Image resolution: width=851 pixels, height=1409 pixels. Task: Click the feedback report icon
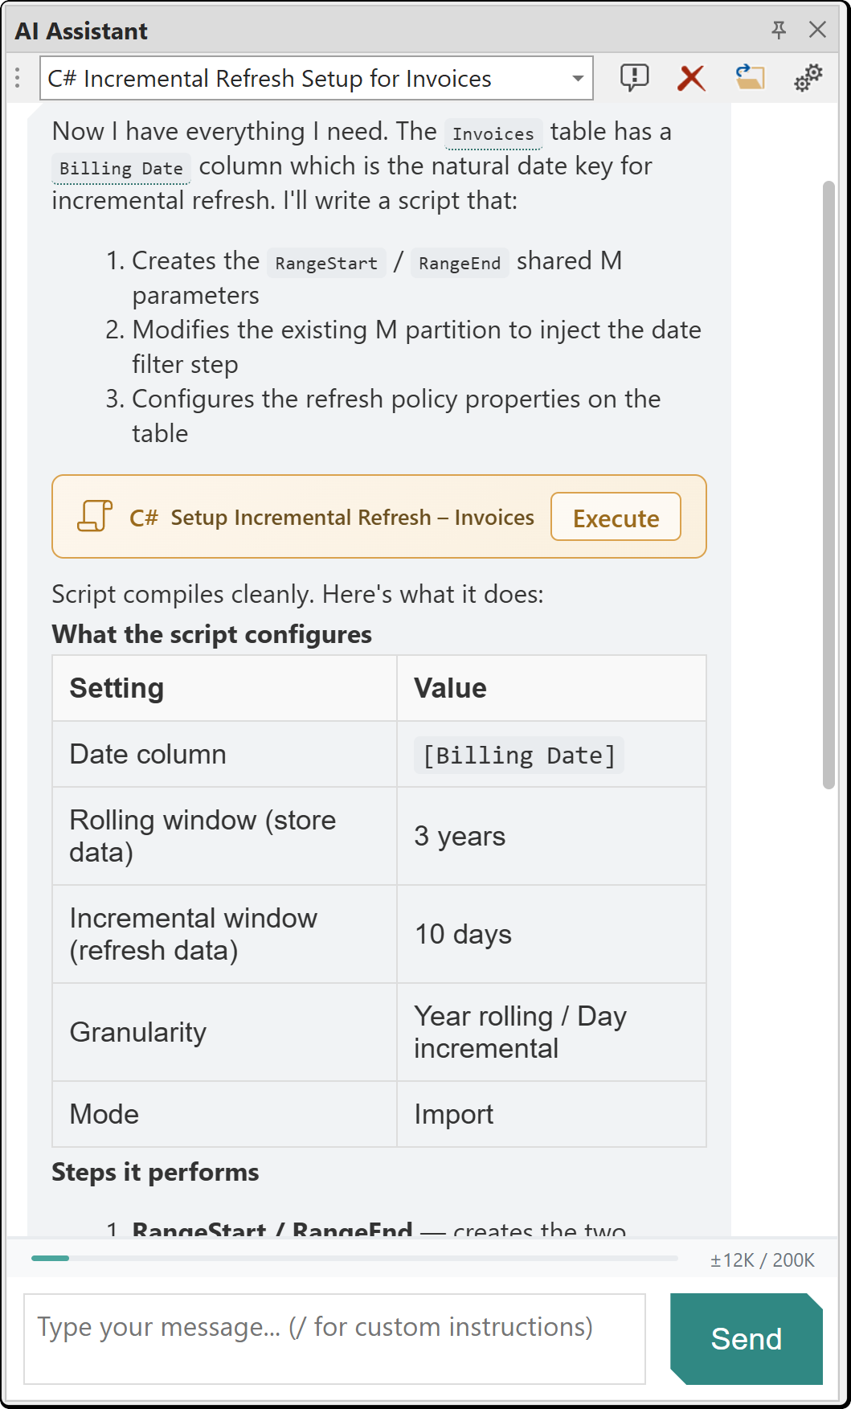point(634,78)
